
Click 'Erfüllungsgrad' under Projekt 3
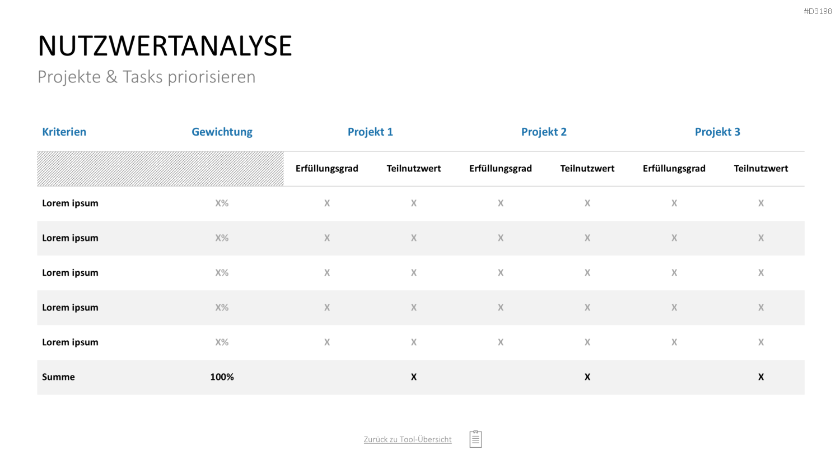674,169
